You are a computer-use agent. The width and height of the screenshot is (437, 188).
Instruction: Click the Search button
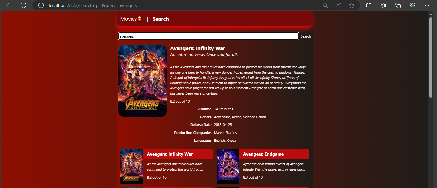pos(306,36)
